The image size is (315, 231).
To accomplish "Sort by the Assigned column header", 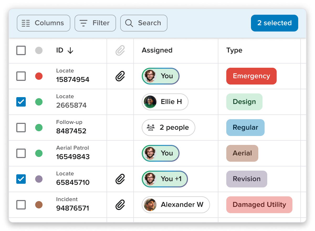I will point(157,50).
